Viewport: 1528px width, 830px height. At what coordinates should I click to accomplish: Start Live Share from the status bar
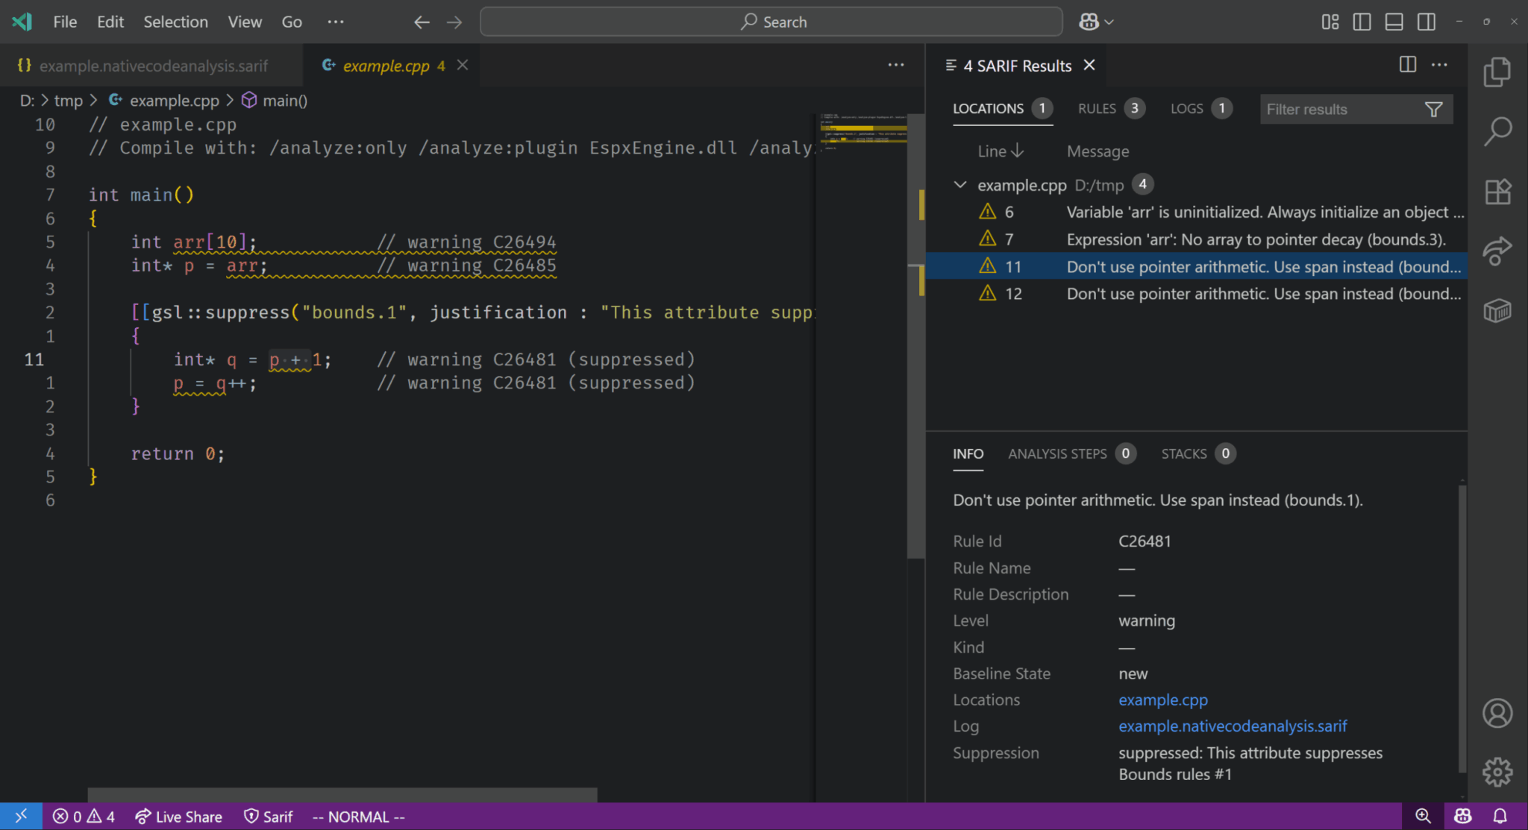click(x=178, y=816)
